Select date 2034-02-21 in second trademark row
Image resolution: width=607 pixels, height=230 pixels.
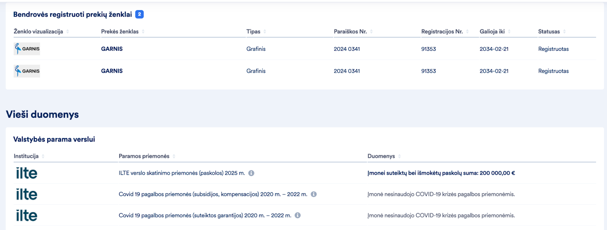click(494, 71)
